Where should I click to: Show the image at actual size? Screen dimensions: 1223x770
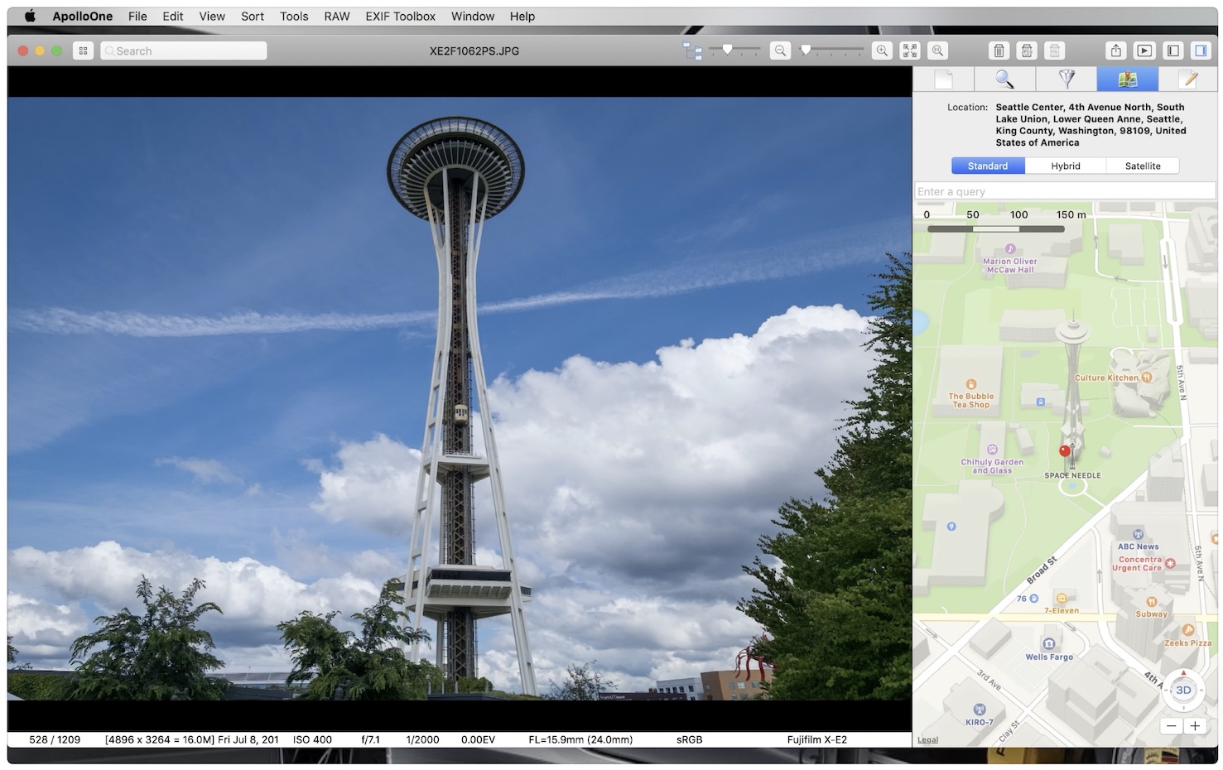click(x=937, y=51)
